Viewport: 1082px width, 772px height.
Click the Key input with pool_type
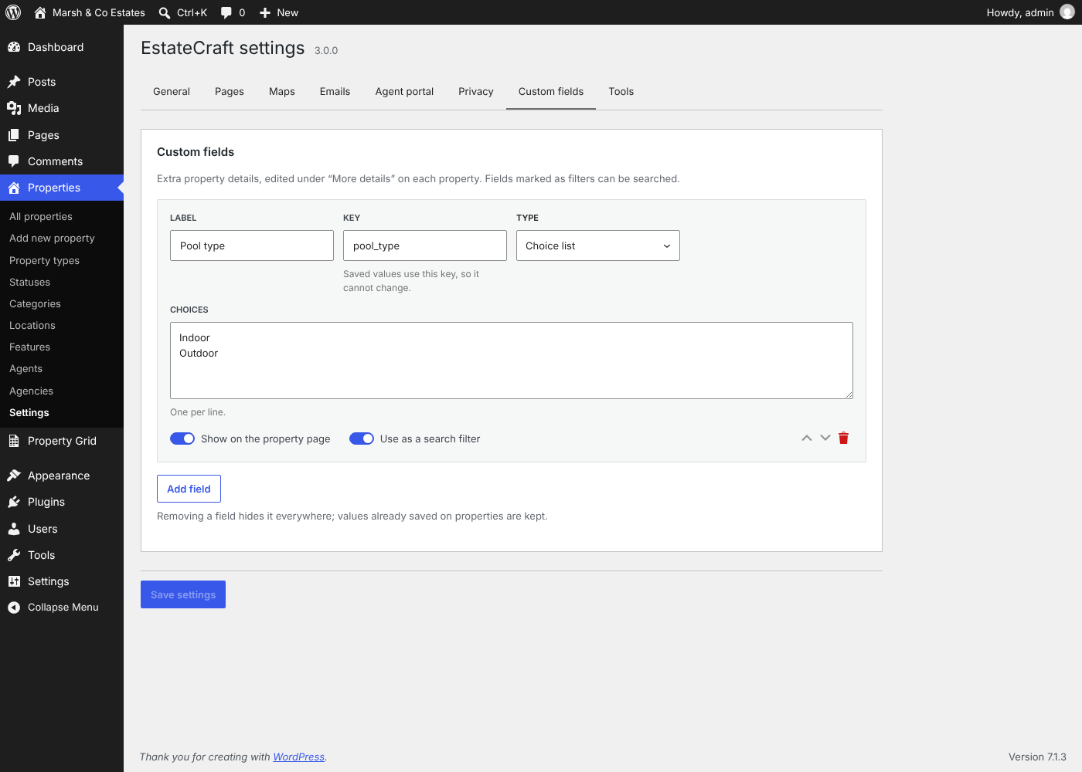click(x=425, y=245)
